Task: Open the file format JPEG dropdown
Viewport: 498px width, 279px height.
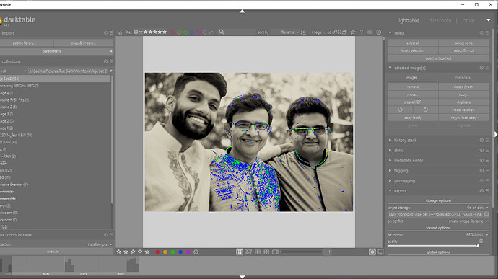Action: pyautogui.click(x=476, y=235)
